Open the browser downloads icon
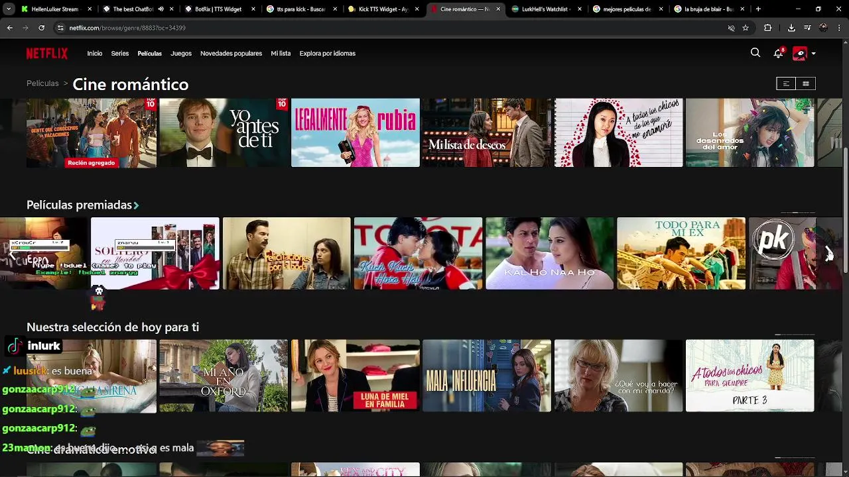 pyautogui.click(x=791, y=28)
